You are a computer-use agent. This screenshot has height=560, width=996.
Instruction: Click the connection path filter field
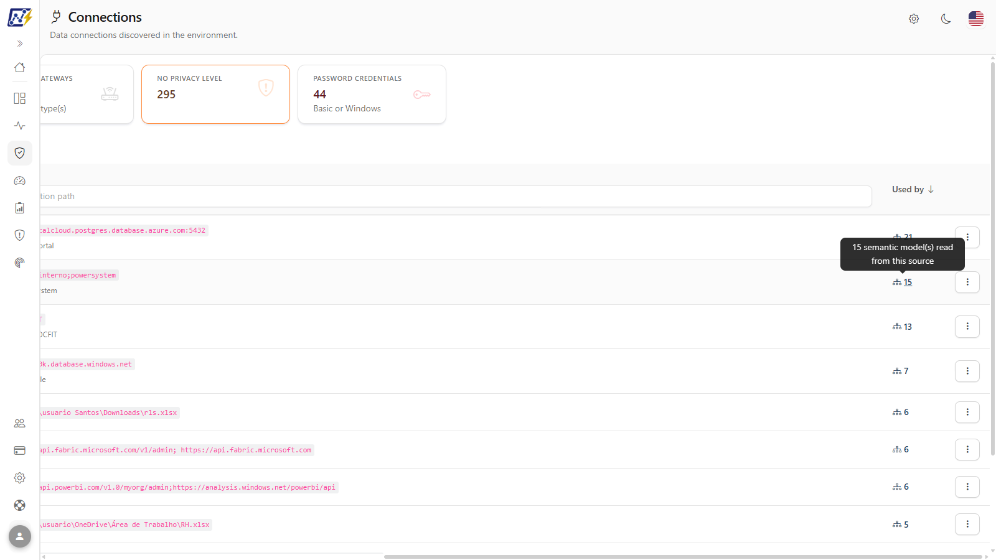coord(456,196)
